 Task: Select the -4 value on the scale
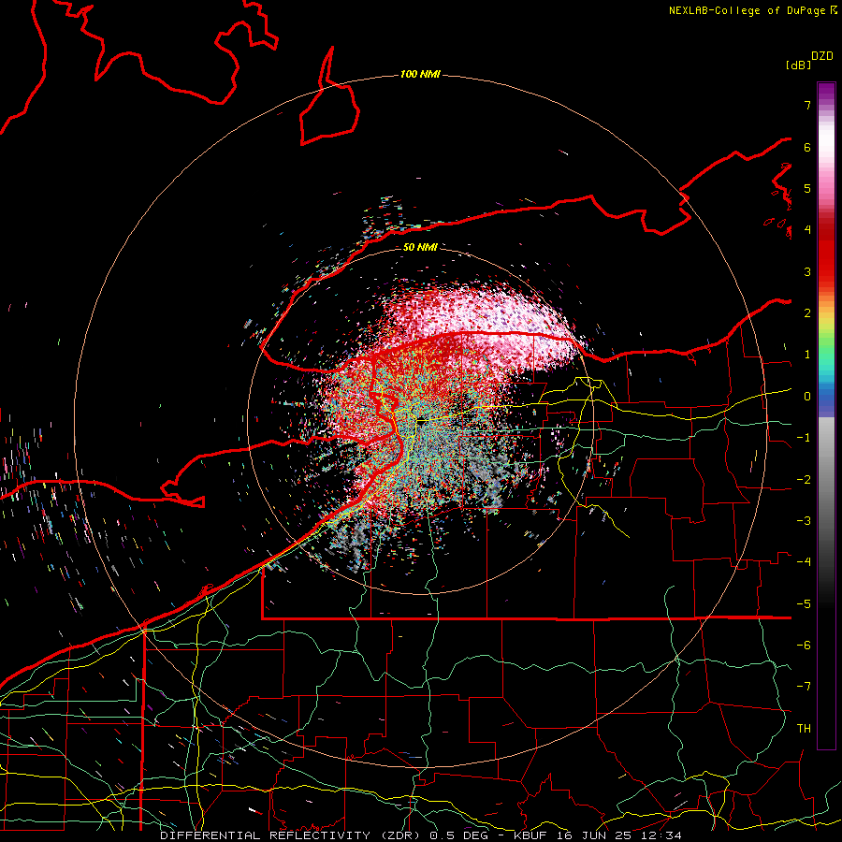[x=804, y=562]
